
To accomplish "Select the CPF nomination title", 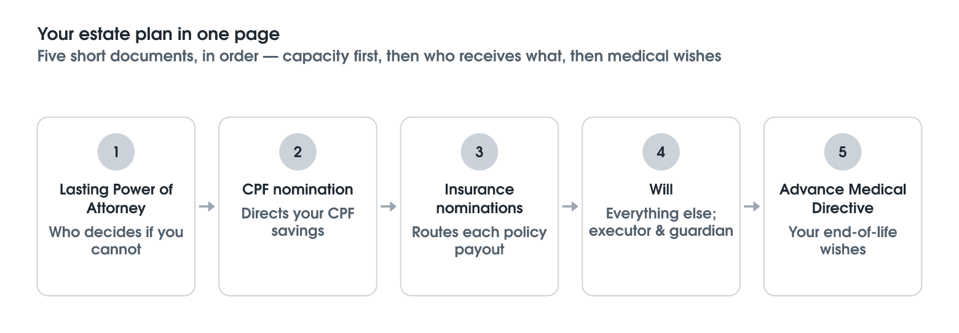I will click(298, 189).
